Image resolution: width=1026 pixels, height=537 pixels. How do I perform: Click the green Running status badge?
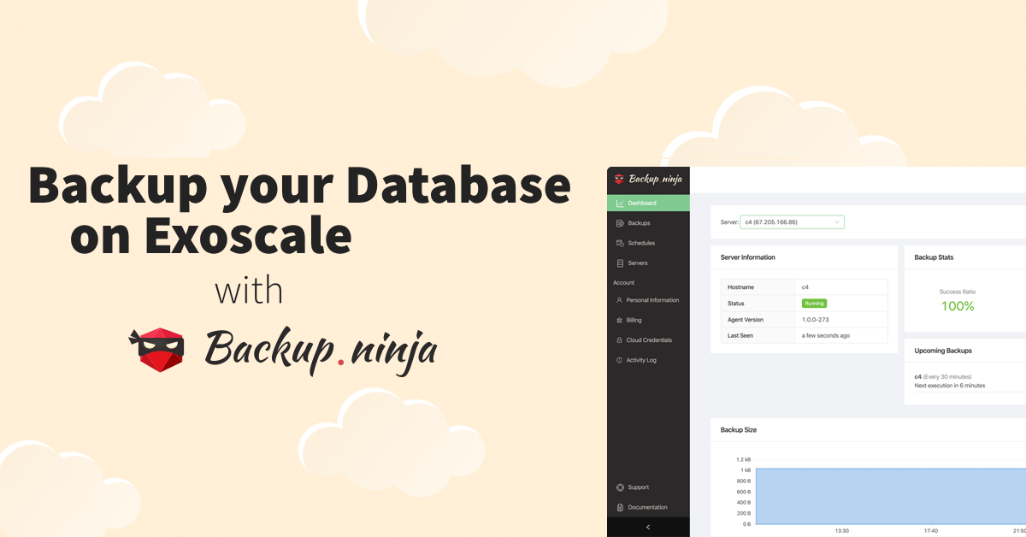[x=814, y=304]
